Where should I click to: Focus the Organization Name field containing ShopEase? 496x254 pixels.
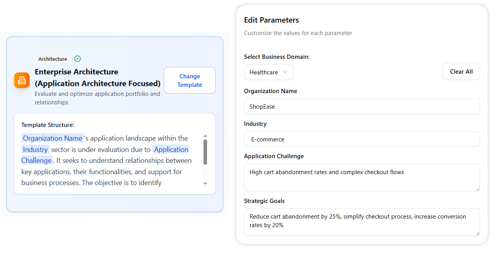pos(361,106)
